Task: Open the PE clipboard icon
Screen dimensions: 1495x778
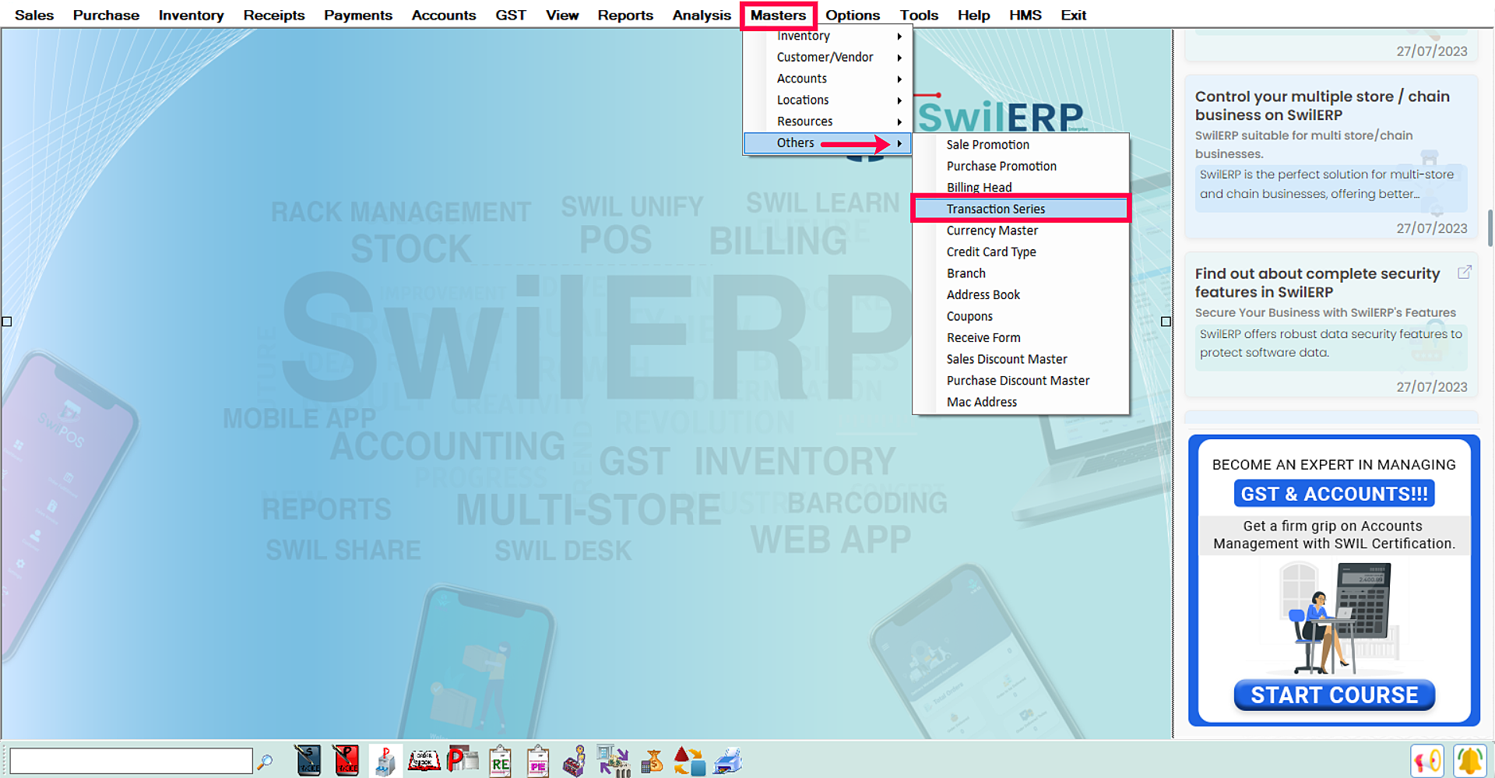Action: tap(538, 761)
